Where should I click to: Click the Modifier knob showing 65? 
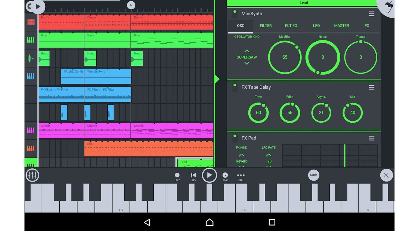pyautogui.click(x=285, y=57)
